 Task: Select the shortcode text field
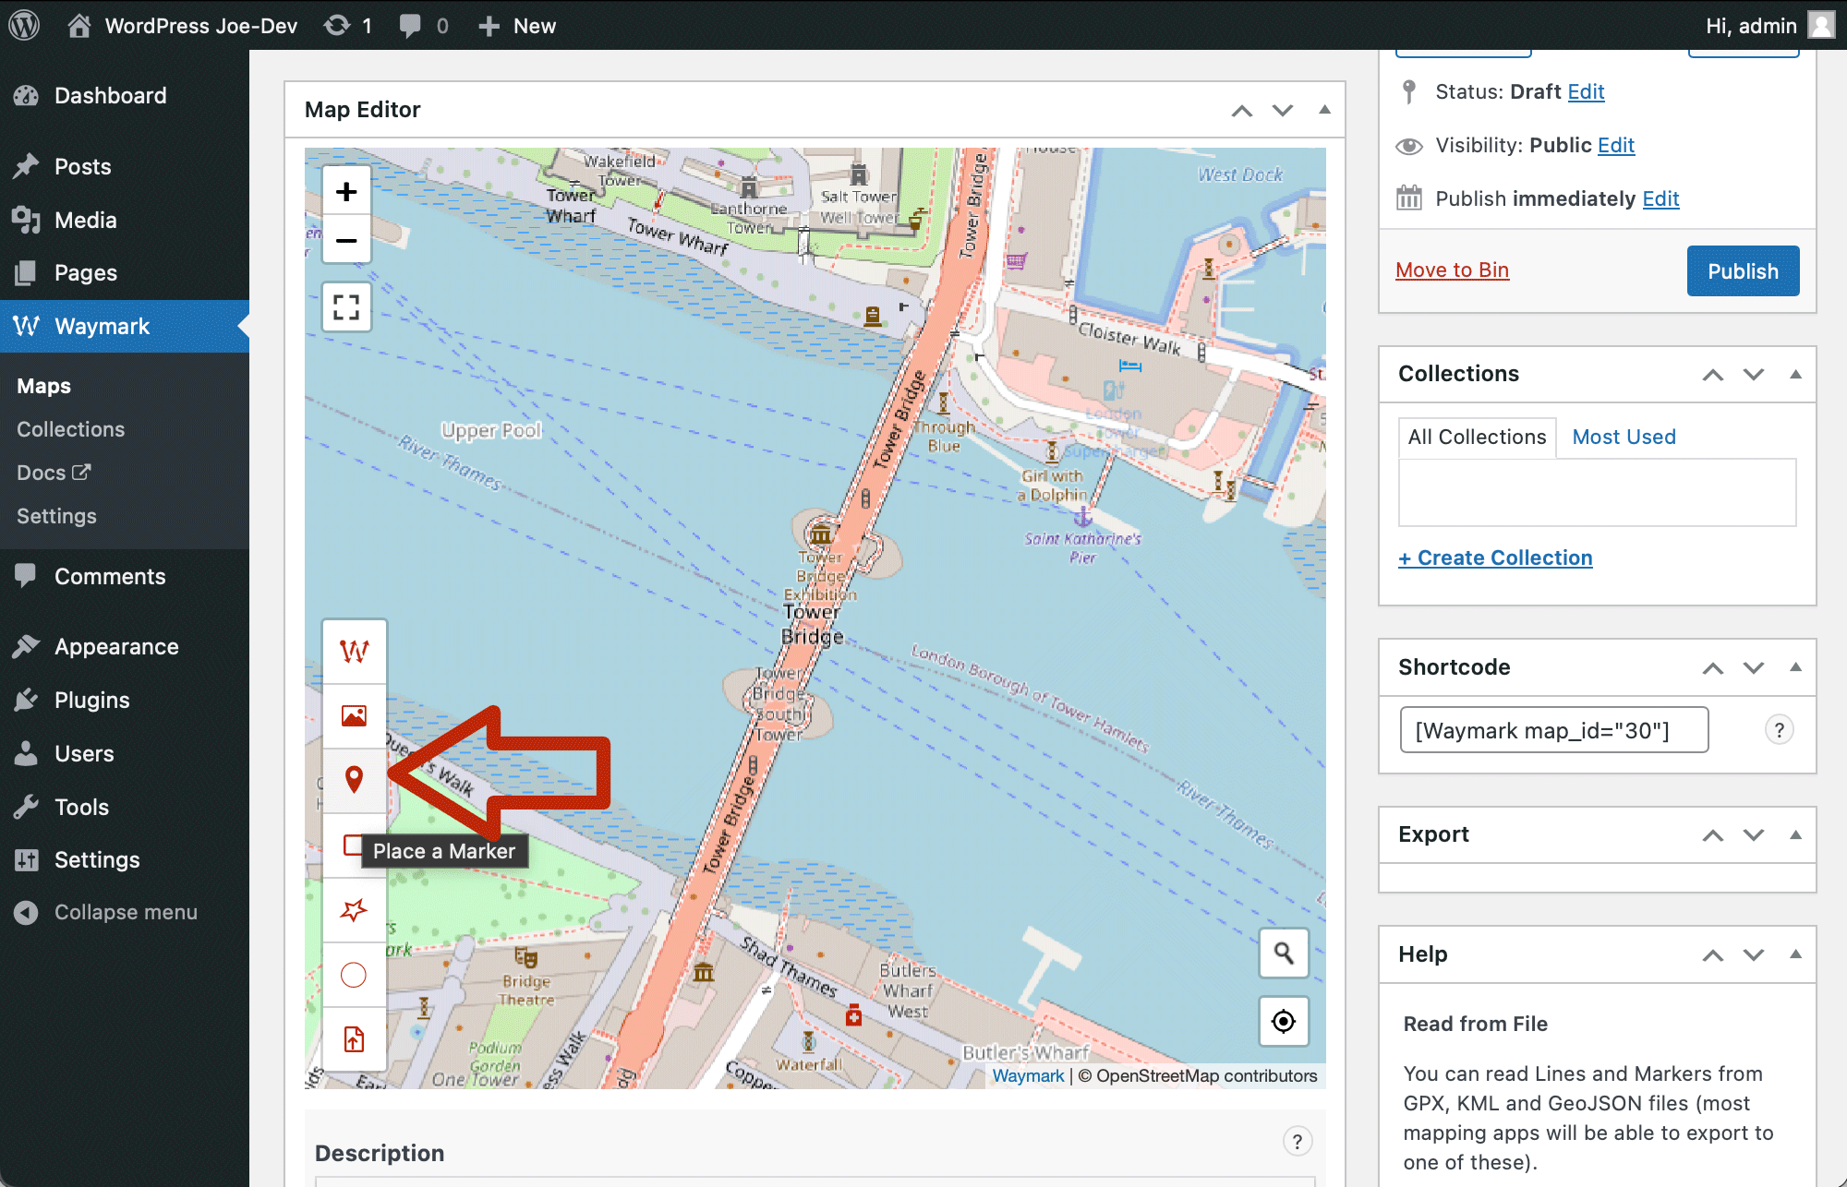(x=1553, y=729)
